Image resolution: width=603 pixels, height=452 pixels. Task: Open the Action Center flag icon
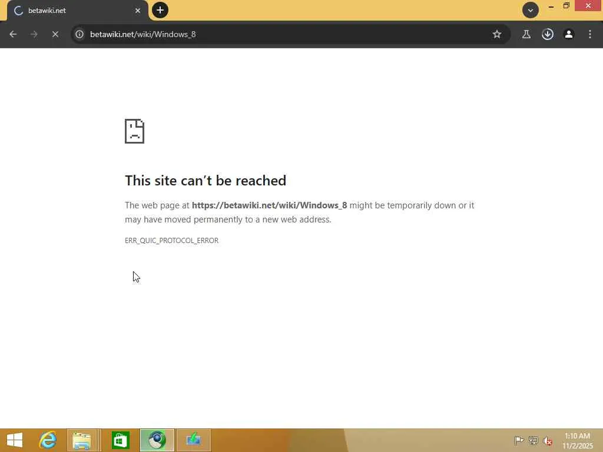tap(519, 440)
